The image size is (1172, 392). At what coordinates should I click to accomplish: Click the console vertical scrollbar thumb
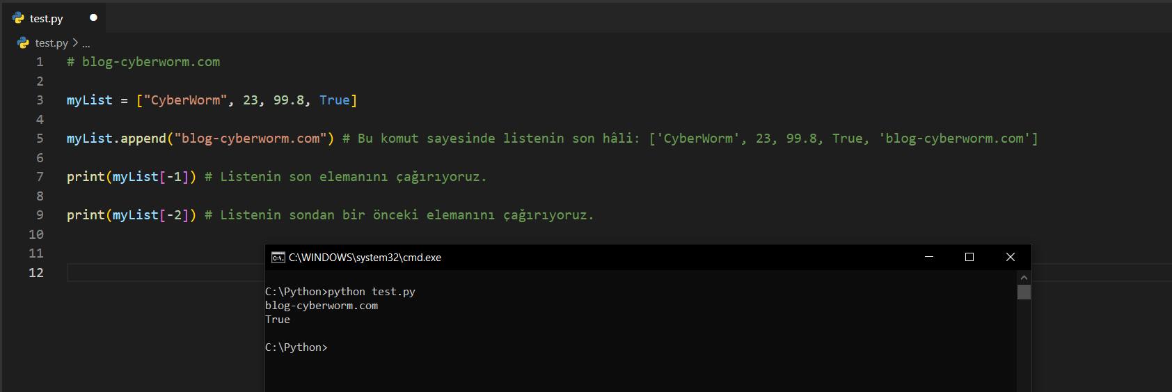tap(1023, 292)
